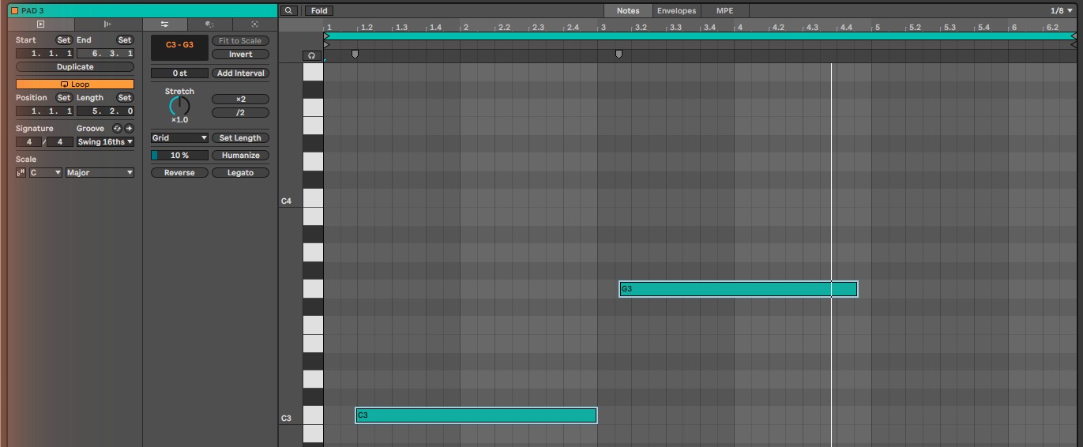
Task: Click Set next to Length
Action: coord(125,98)
